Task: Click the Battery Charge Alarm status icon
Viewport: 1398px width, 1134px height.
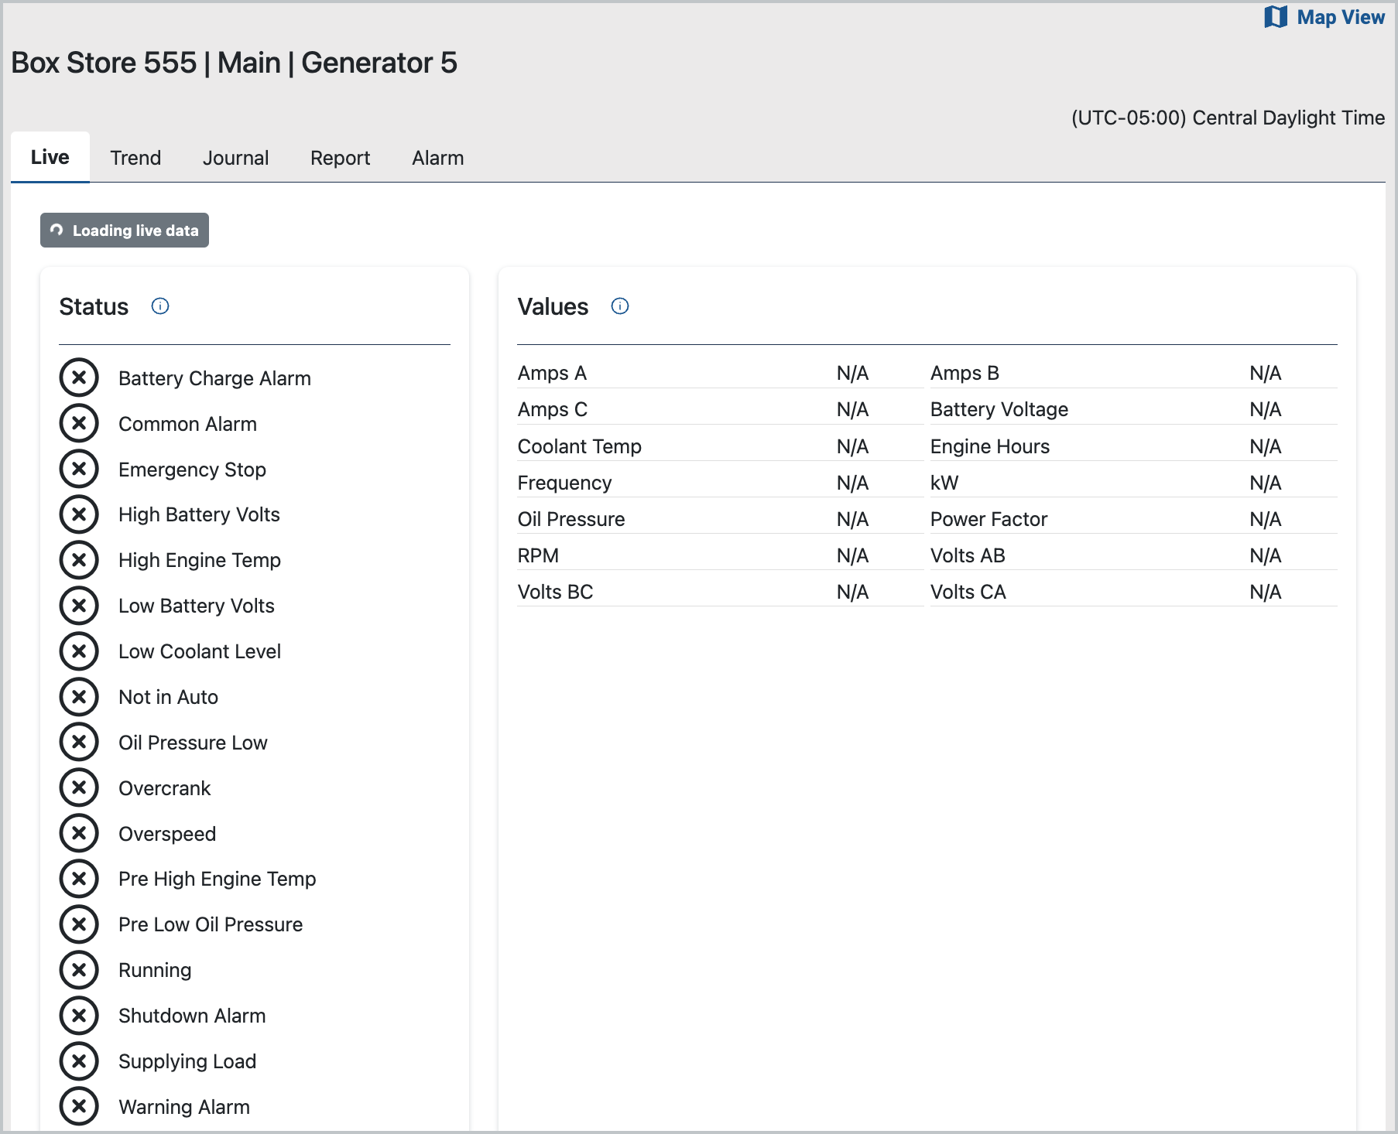Action: point(79,377)
